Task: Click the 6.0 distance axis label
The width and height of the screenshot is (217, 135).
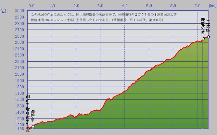Action: pyautogui.click(x=173, y=6)
